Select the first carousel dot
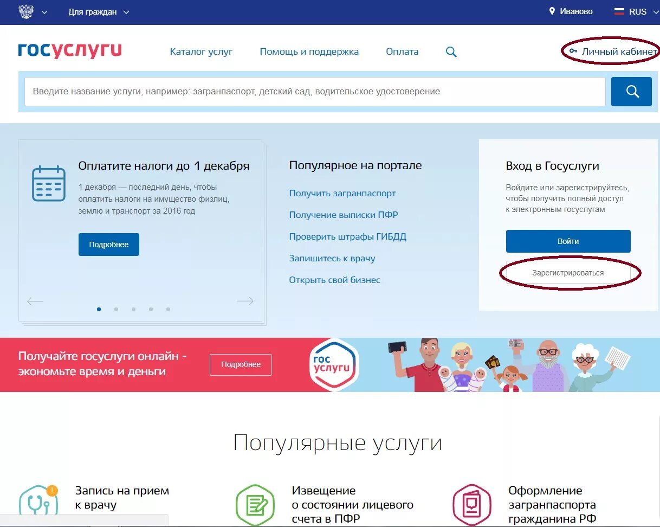Viewport: 660px width, 527px height. [99, 309]
